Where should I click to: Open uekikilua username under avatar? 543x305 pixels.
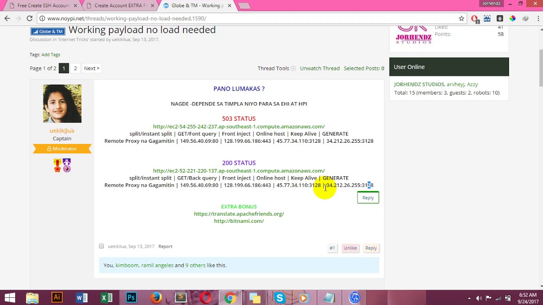pos(62,131)
